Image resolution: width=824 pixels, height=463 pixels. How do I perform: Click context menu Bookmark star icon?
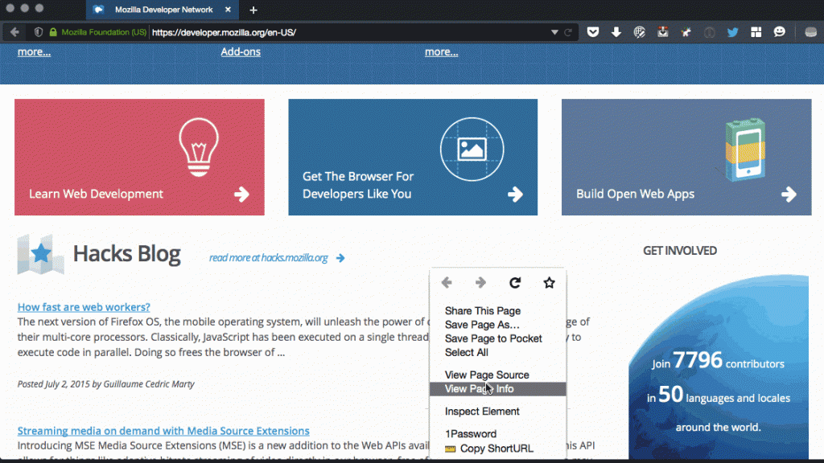549,282
